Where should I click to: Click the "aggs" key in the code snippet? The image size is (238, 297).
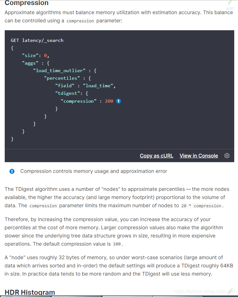(30, 63)
